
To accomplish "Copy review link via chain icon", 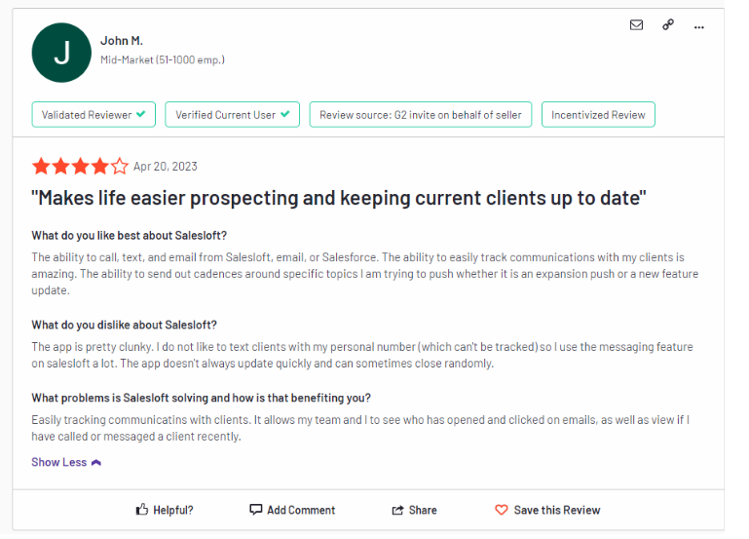I will 668,24.
